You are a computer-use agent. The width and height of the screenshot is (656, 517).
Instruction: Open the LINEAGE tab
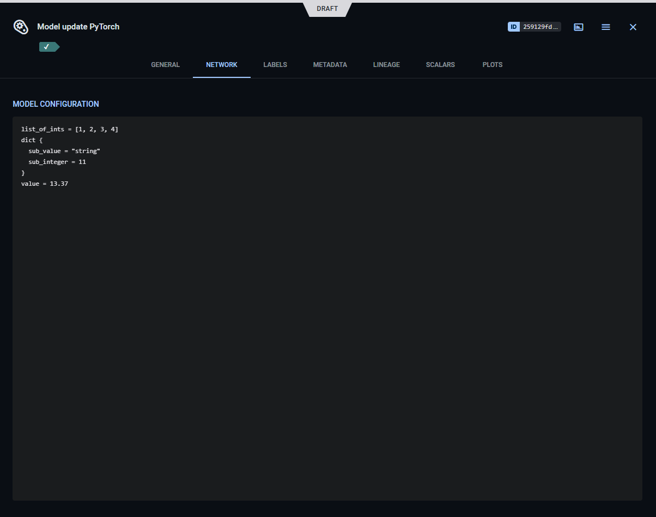click(x=386, y=64)
